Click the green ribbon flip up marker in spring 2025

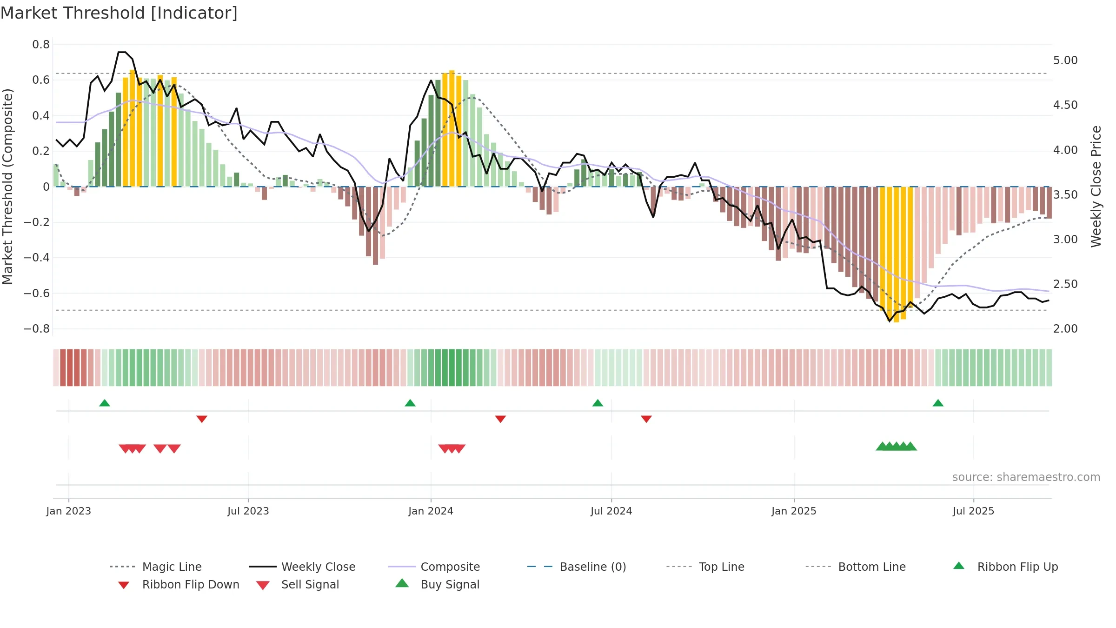coord(938,403)
